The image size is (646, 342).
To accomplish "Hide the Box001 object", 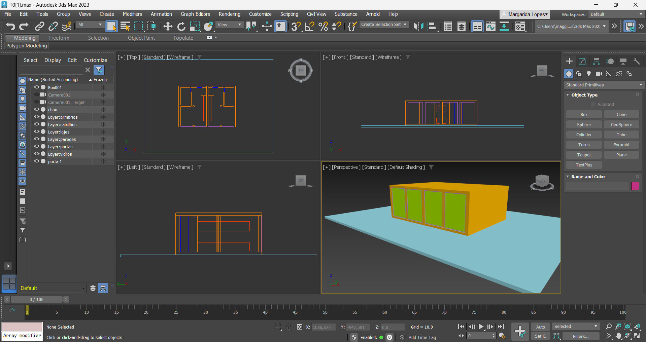I will click(x=37, y=87).
